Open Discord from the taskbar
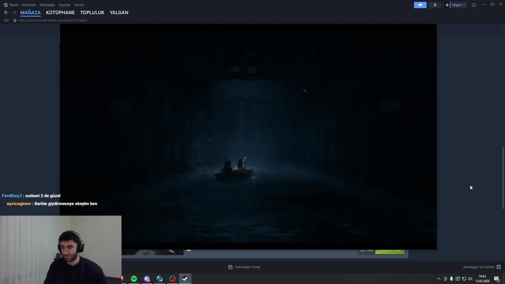505x284 pixels. (147, 279)
